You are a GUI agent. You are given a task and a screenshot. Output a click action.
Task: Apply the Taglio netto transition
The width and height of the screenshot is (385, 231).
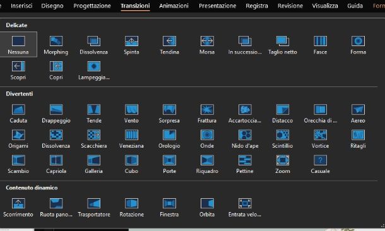tap(283, 44)
